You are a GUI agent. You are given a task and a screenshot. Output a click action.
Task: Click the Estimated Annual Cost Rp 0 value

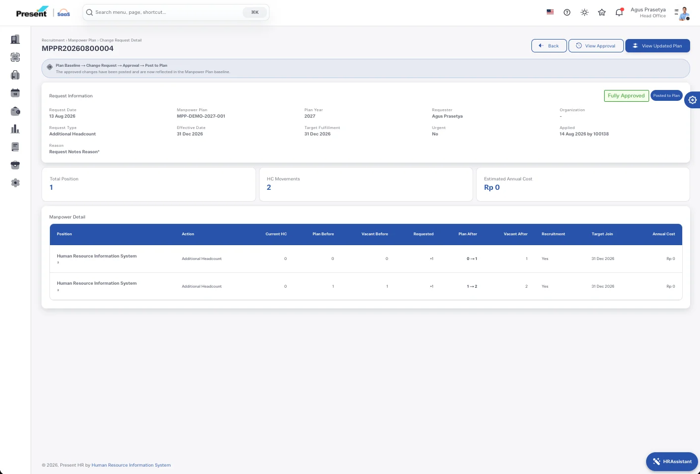(492, 187)
